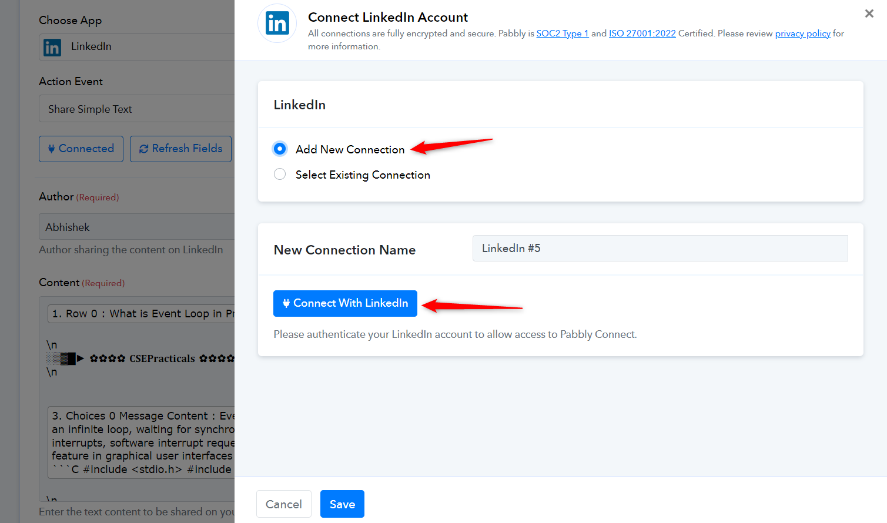Click the Connected button in background panel
The width and height of the screenshot is (887, 523).
tap(81, 149)
